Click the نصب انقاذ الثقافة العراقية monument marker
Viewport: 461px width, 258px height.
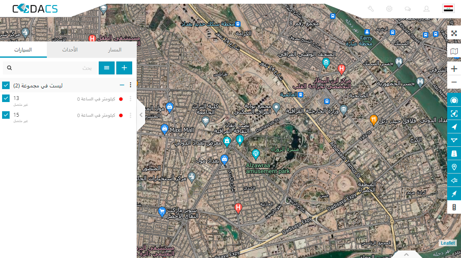coord(240,140)
